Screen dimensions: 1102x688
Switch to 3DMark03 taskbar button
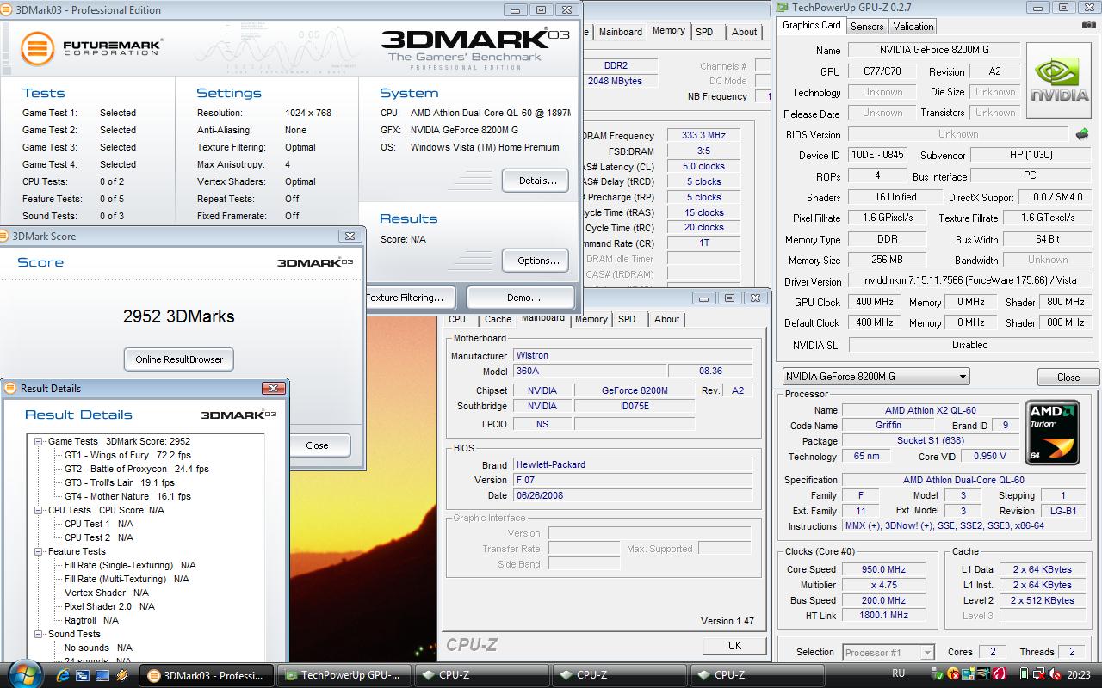(207, 675)
